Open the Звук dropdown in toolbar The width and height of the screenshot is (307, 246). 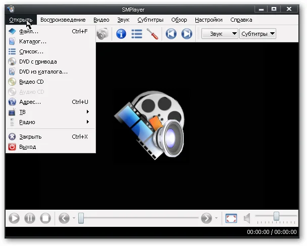(x=220, y=34)
